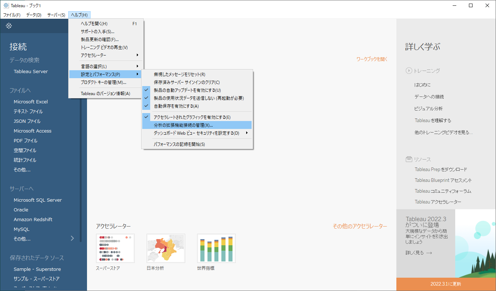Expand 設定とパフォーマンス submenu
The width and height of the screenshot is (496, 291).
pos(106,74)
